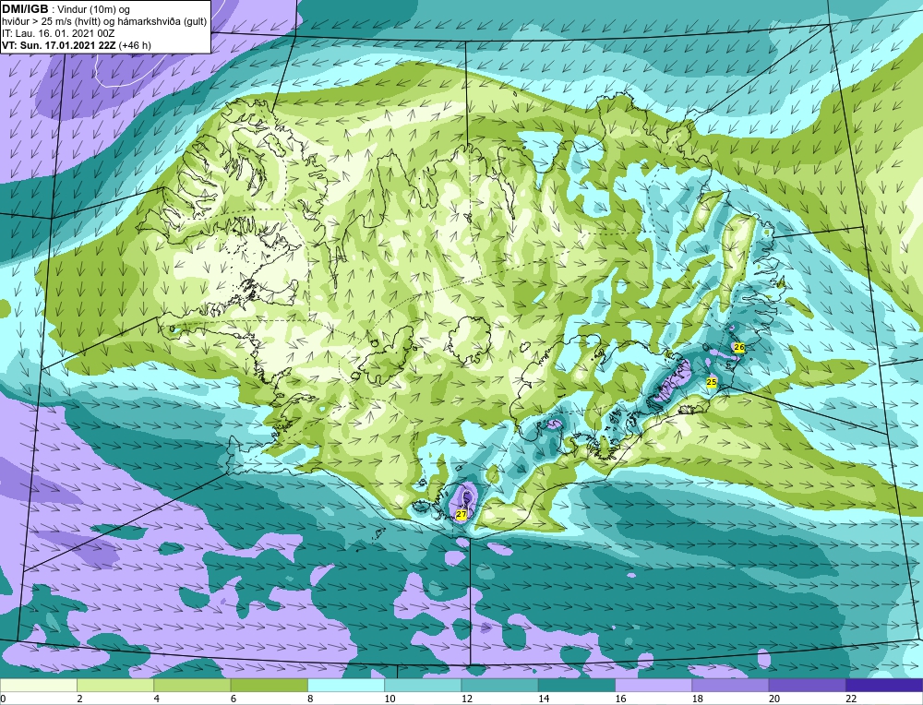The width and height of the screenshot is (923, 705).
Task: Click the 'VT: Sun. 17.01.2021 22Z' text
Action: (59, 45)
